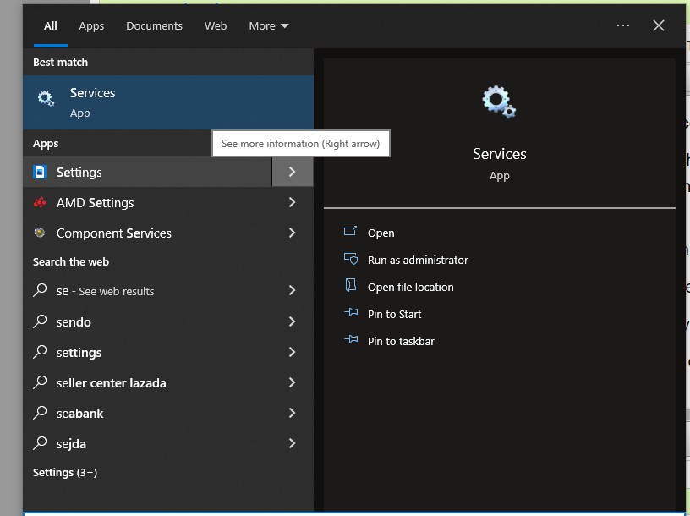Switch to the Web tab
The image size is (690, 516).
coord(215,26)
